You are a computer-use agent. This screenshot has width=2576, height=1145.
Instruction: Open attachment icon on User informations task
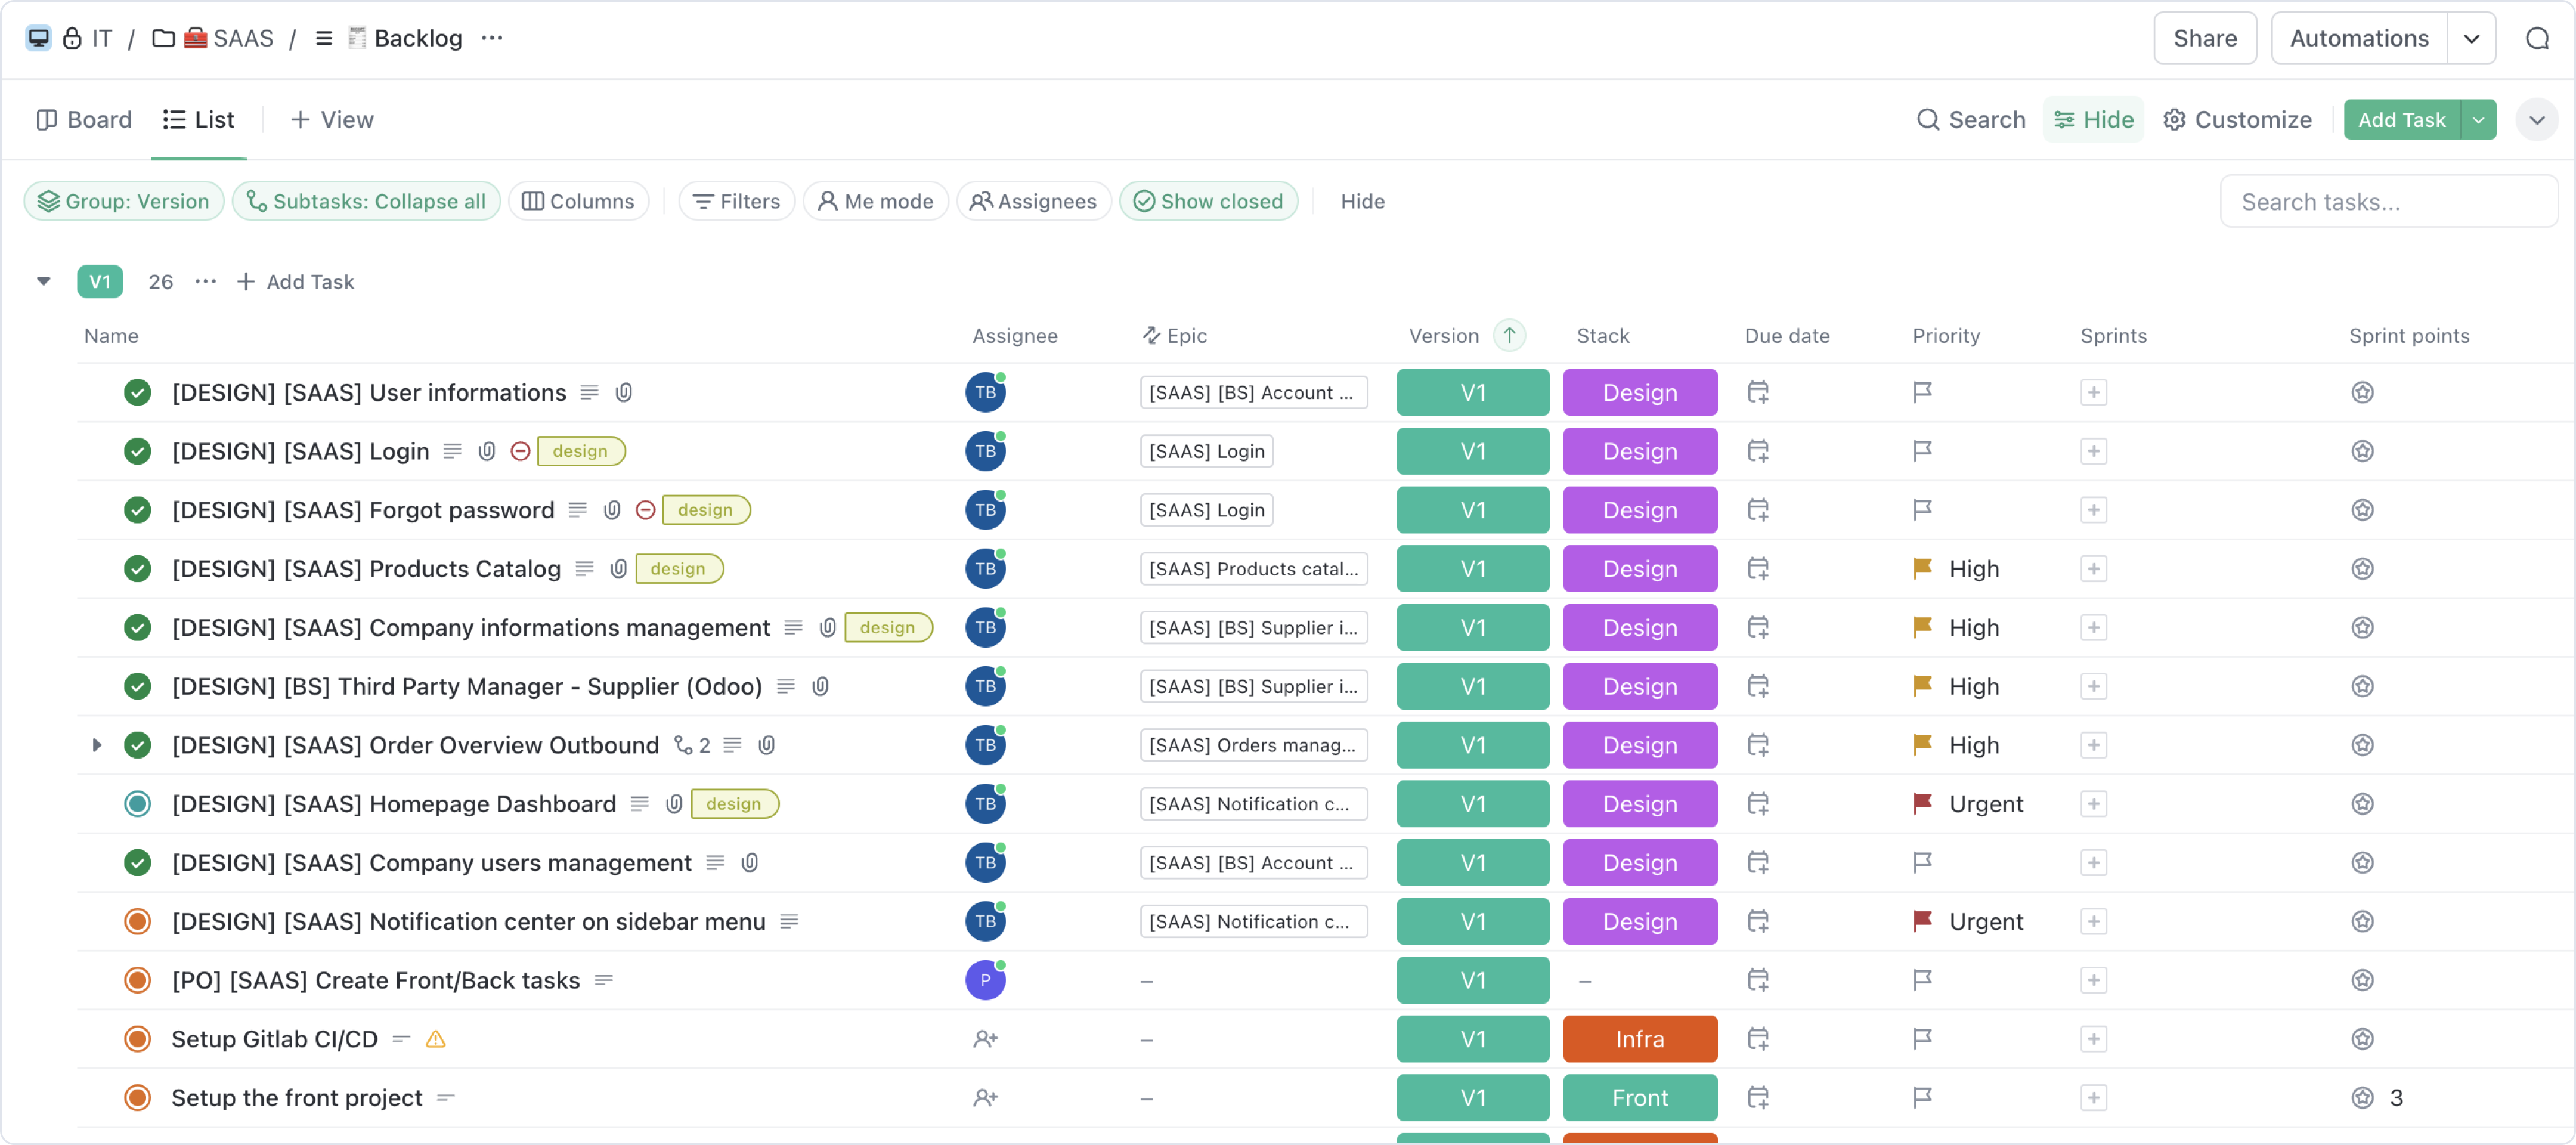(623, 392)
